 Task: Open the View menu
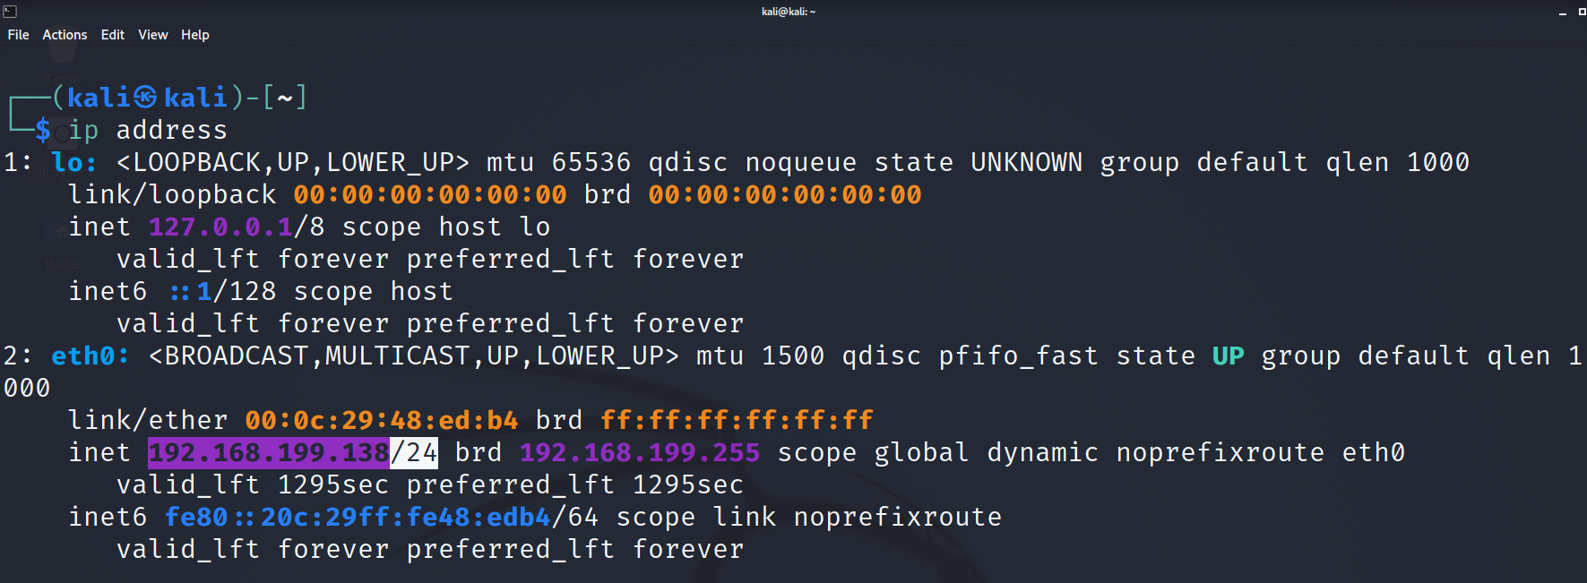[x=153, y=35]
